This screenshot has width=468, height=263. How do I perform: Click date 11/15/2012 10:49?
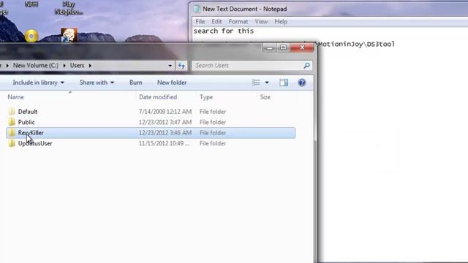[164, 143]
